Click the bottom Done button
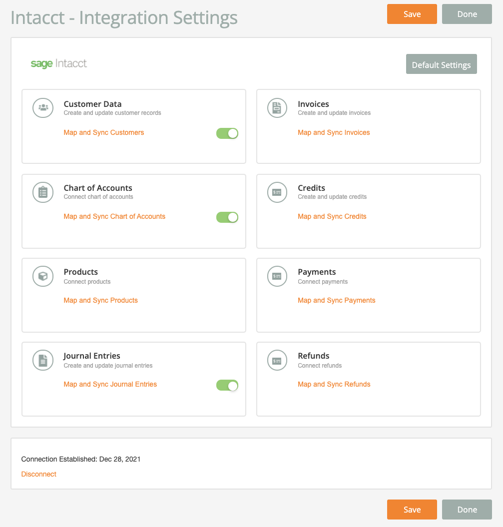Screen dimensions: 503x527 pyautogui.click(x=467, y=510)
